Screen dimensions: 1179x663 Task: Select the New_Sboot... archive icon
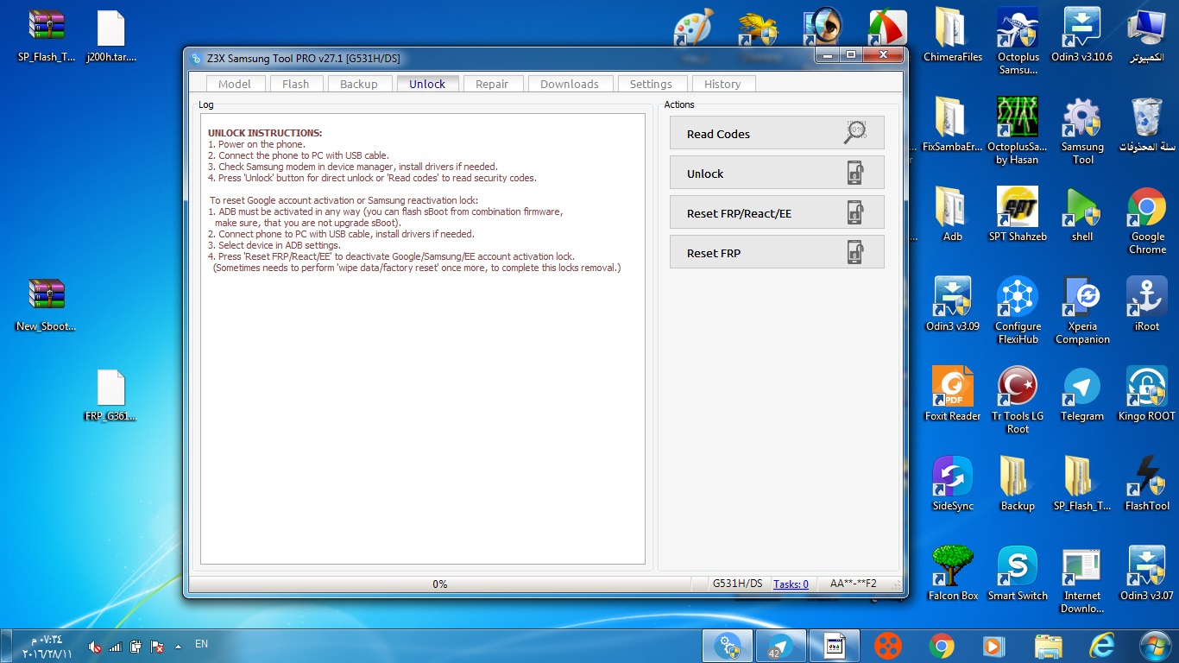coord(47,306)
